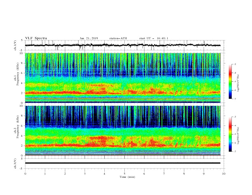The width and height of the screenshot is (252, 195).
Task: Click the time axis tick label "2"
Action: 65,174
